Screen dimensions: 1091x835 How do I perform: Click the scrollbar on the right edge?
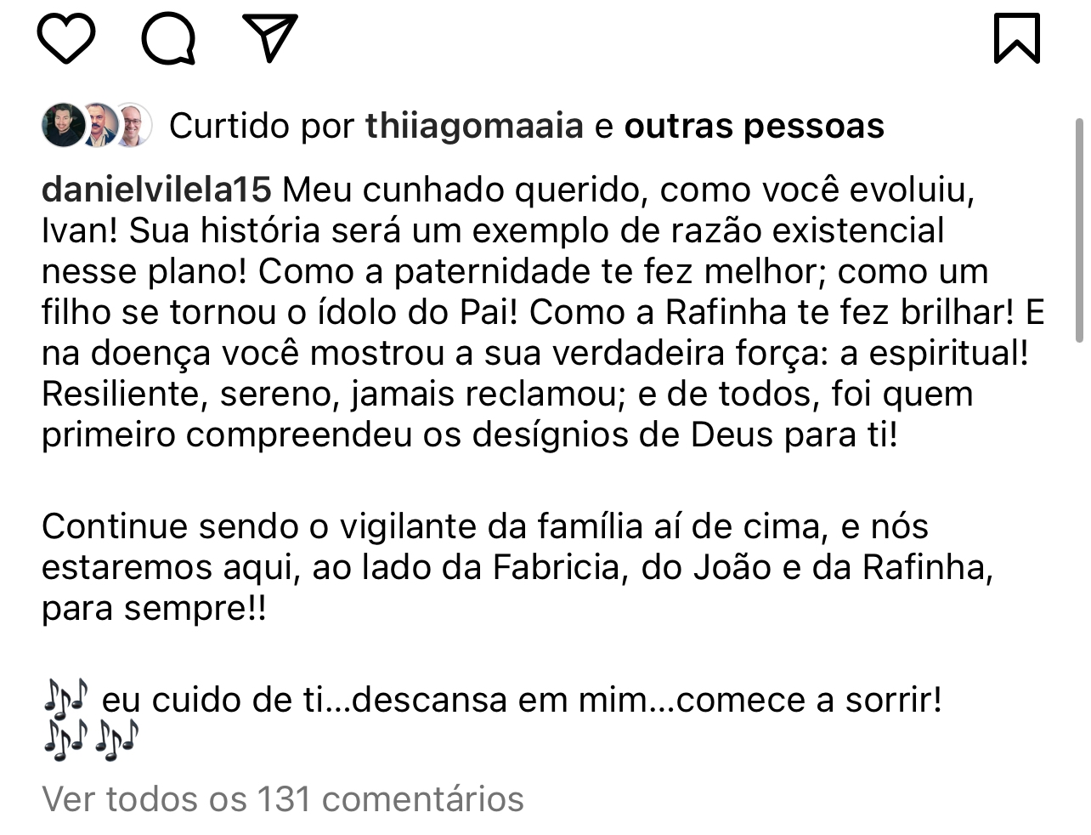point(1079,230)
